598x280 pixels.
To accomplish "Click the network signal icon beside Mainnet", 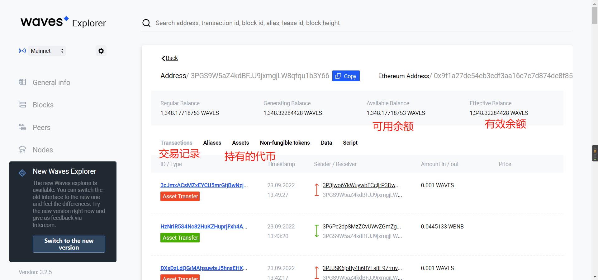I will [x=22, y=51].
